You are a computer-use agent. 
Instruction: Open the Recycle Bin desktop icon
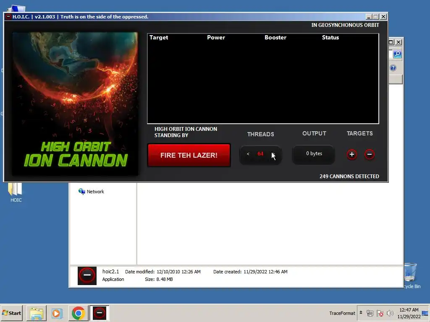point(412,275)
